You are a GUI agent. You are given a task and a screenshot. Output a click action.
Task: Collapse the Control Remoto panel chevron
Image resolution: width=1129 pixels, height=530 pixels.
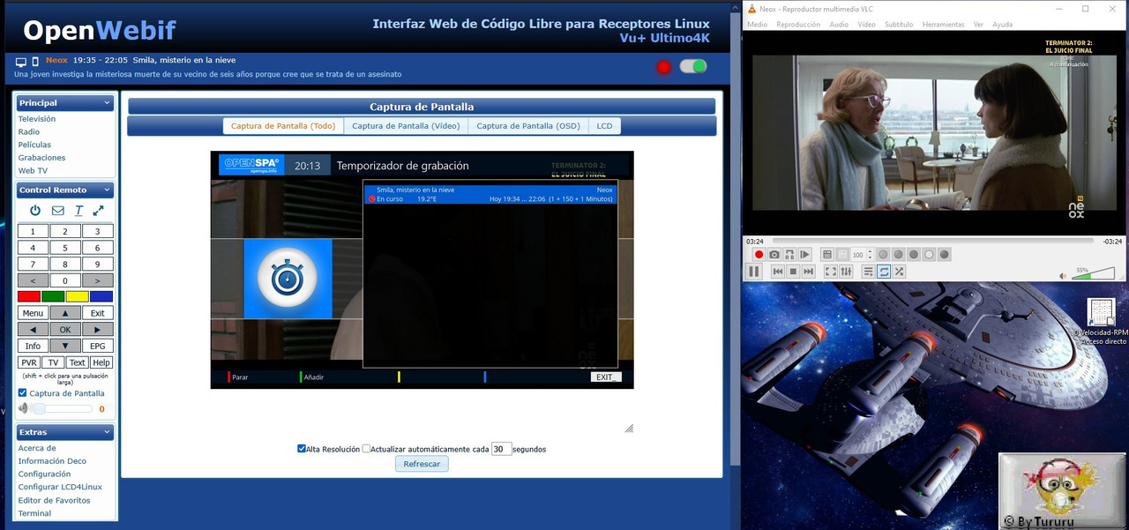tap(107, 190)
